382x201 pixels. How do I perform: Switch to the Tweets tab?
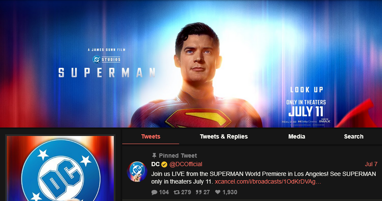tap(151, 136)
